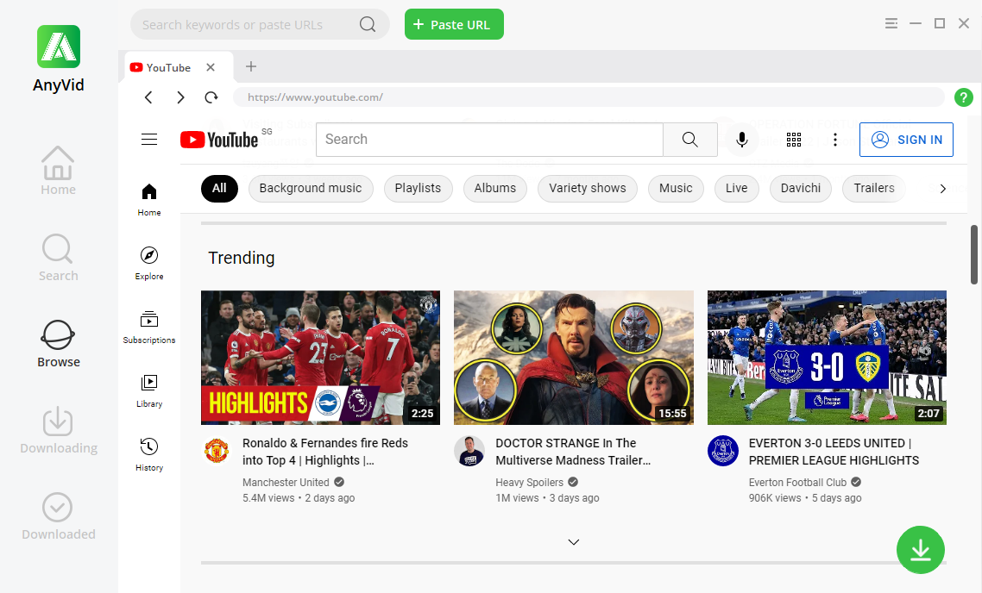This screenshot has height=593, width=982.
Task: Close the YouTube browser tab
Action: tap(211, 67)
